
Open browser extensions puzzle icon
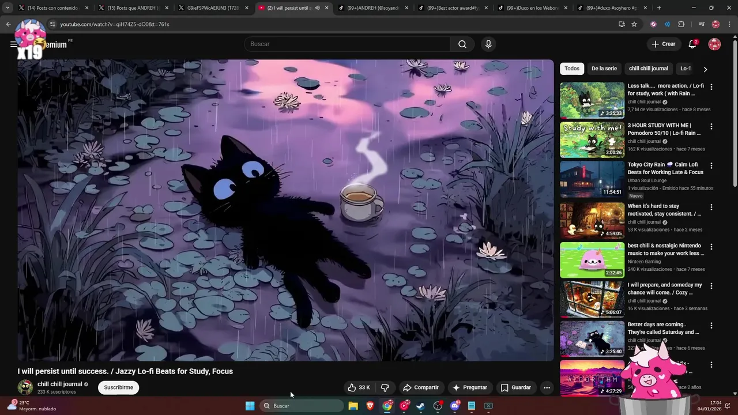[681, 24]
